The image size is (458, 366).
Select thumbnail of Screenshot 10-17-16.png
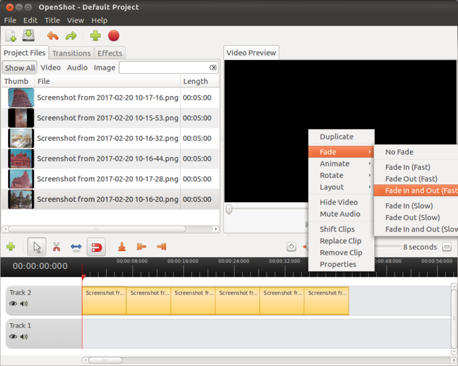pyautogui.click(x=21, y=97)
